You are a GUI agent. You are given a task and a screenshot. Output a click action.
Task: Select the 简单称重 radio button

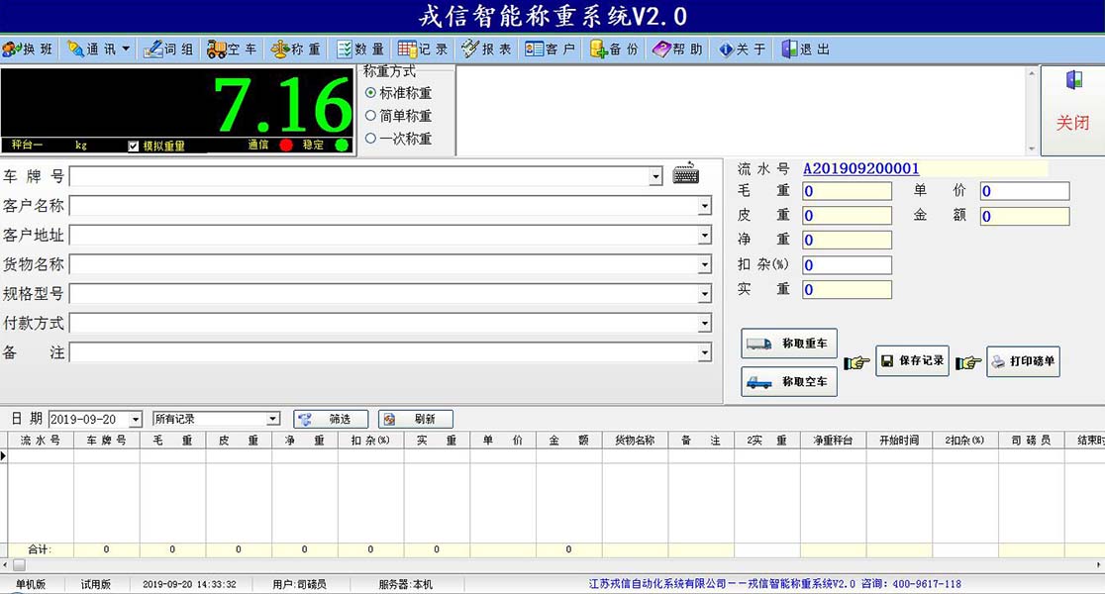(370, 116)
